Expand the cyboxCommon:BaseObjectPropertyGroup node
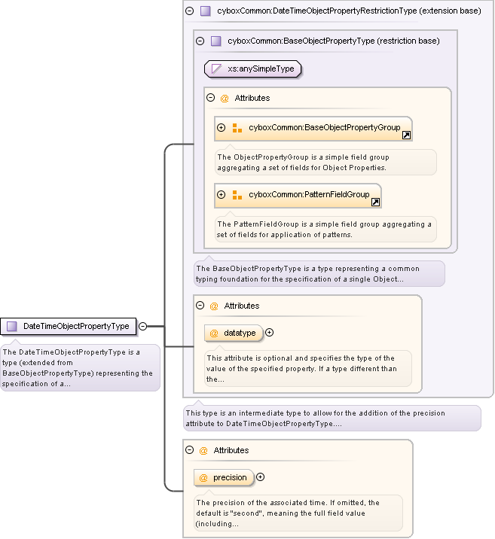The image size is (495, 539). 222,128
